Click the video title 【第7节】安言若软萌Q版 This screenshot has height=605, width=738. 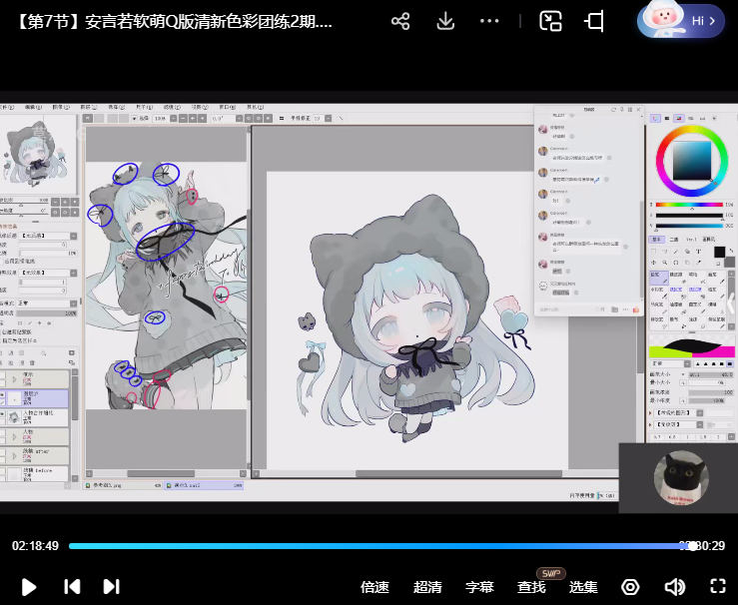pyautogui.click(x=174, y=21)
